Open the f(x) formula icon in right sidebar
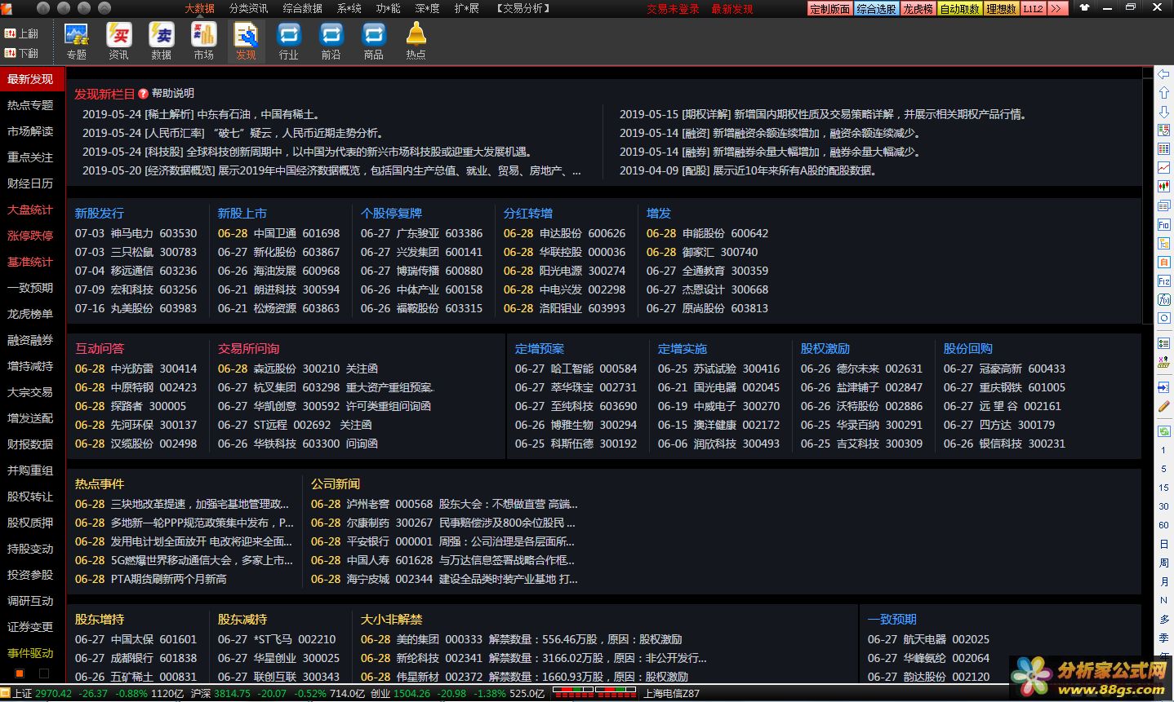Screen dimensions: 1174x702 [1164, 299]
